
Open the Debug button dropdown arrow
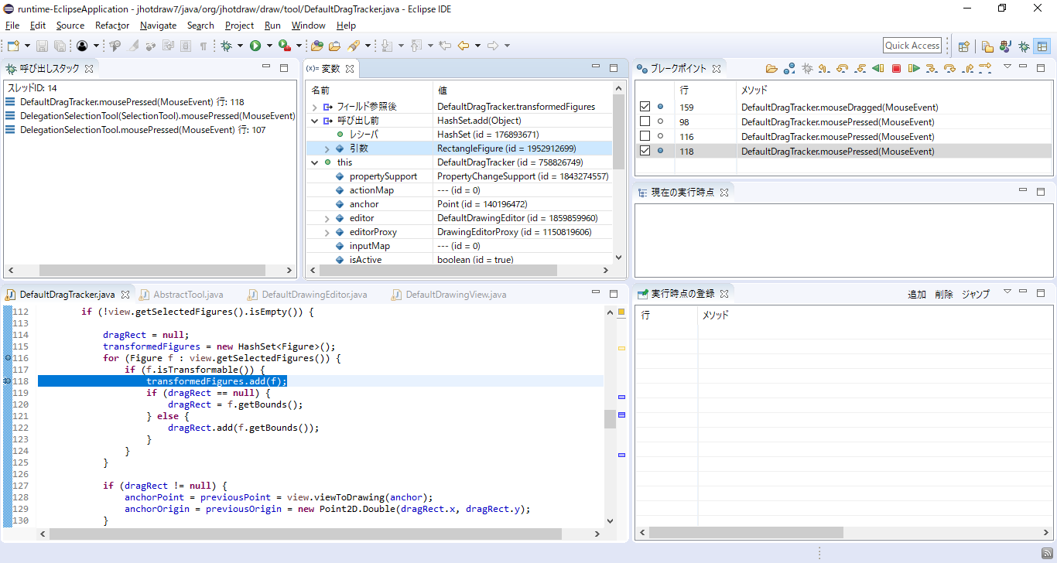pos(240,46)
